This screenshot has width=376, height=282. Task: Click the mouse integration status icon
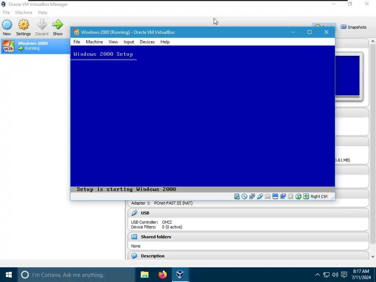tap(298, 196)
